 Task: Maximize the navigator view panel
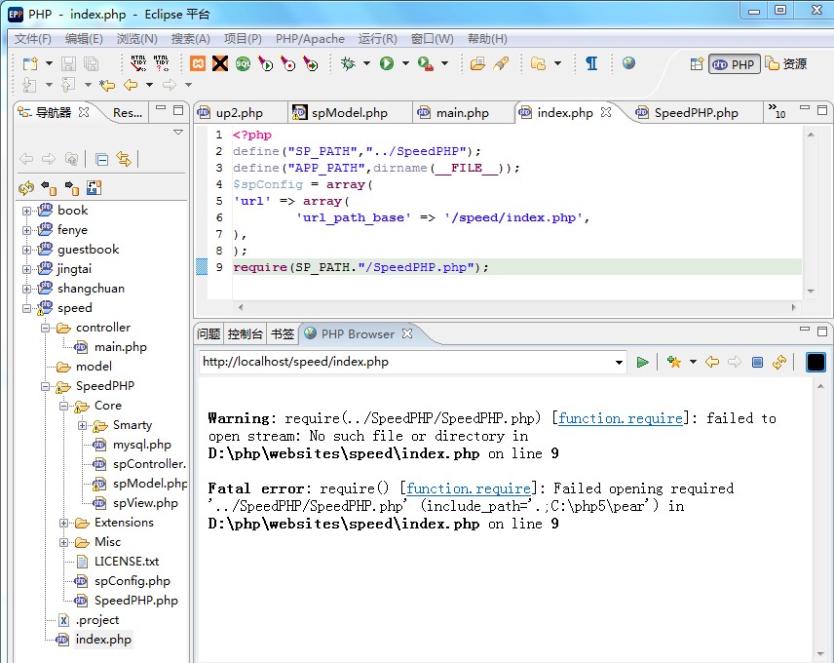[x=178, y=109]
